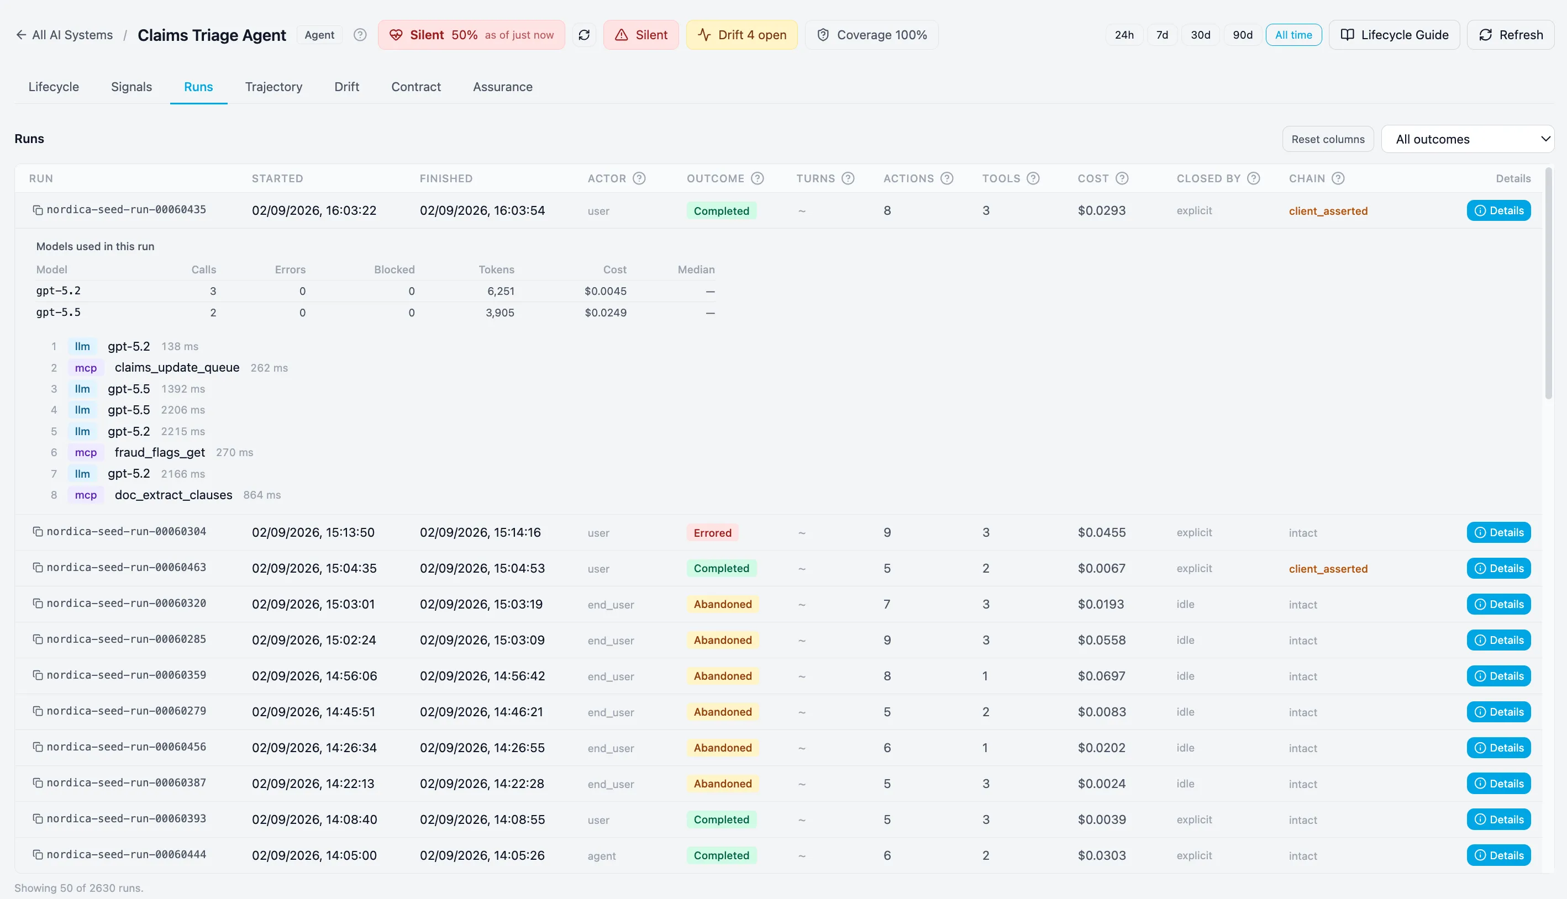Image resolution: width=1567 pixels, height=899 pixels.
Task: Copy run ID nordica-seed-run-00060320
Action: click(x=38, y=603)
